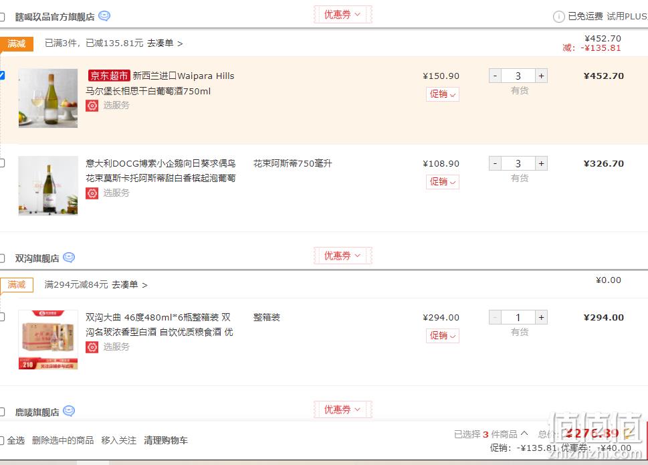Decrease quantity of 意大利DOCG博索 wine

495,164
